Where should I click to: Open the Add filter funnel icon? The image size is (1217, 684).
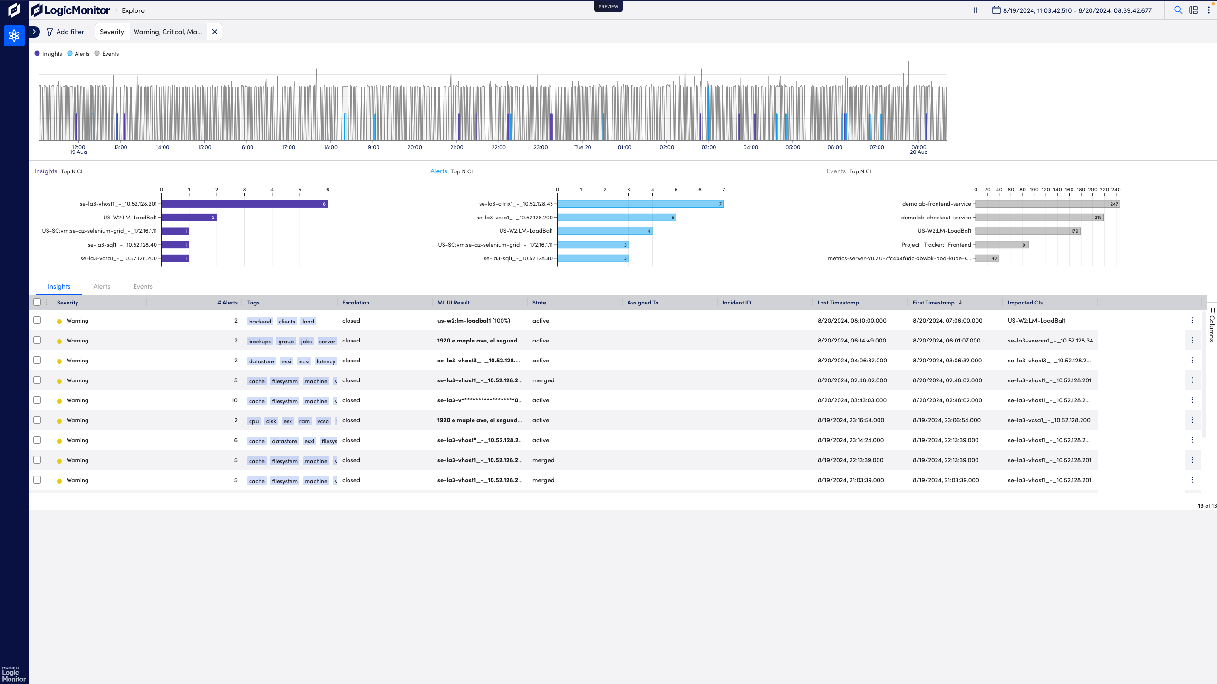(50, 31)
